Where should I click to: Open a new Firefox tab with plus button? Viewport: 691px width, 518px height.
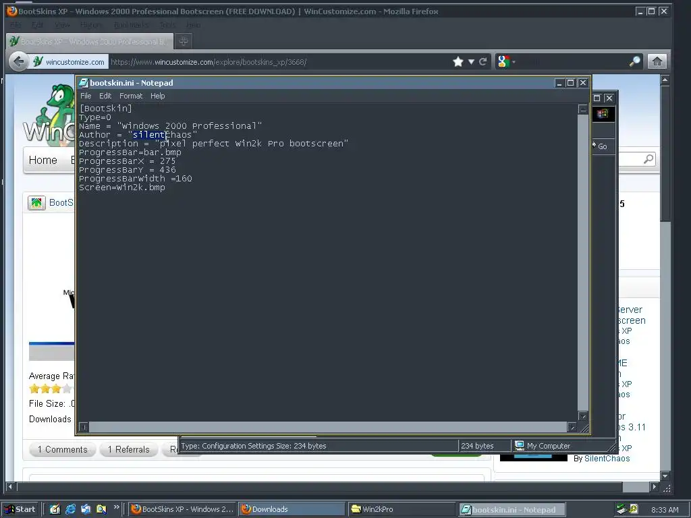point(184,41)
